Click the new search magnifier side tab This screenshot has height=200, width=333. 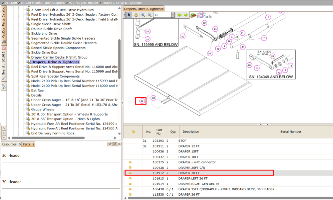coord(4,87)
